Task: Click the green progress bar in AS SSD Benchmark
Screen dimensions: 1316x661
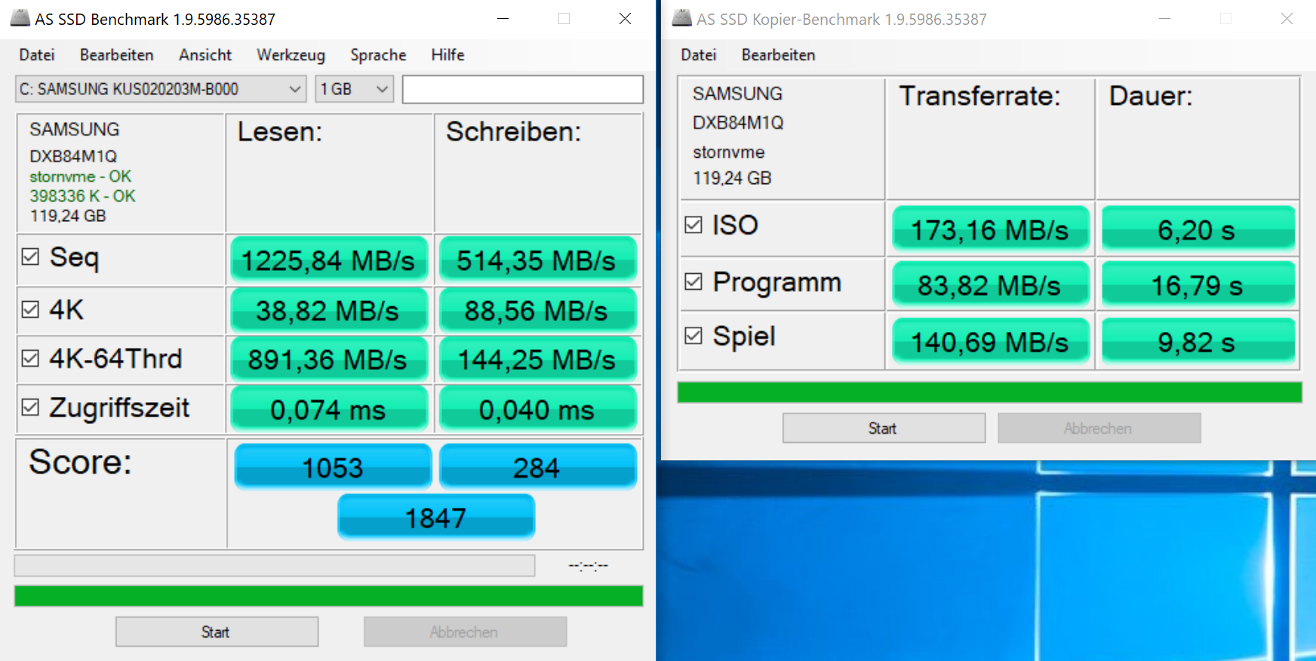Action: click(x=328, y=595)
